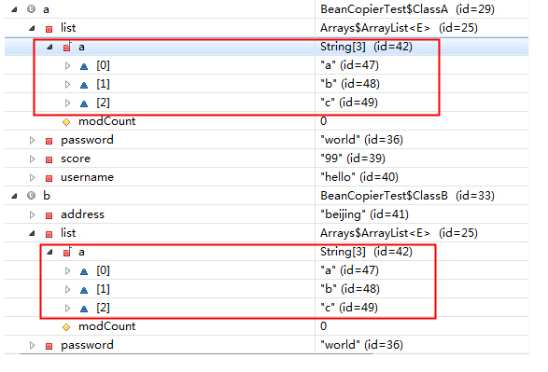Click local variable icon next to b (id=33)

pos(32,196)
